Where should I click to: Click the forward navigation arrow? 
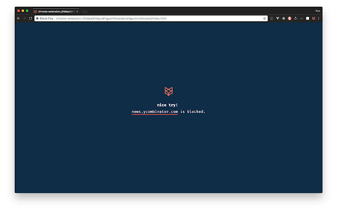tap(25, 18)
